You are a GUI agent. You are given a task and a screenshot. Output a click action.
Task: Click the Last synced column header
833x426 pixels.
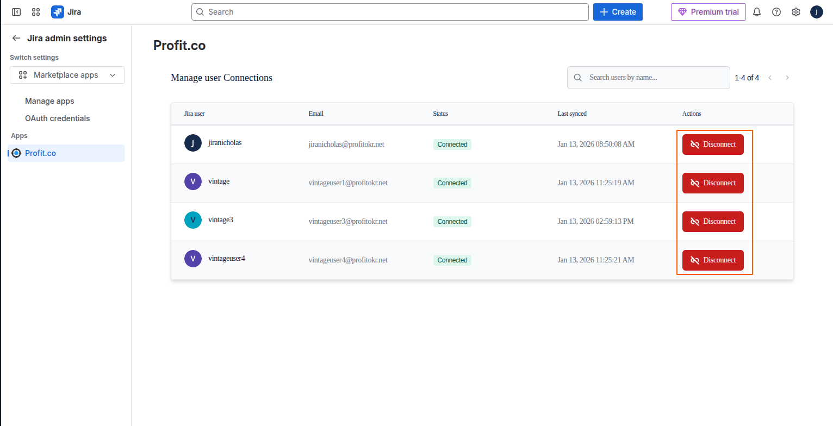572,114
